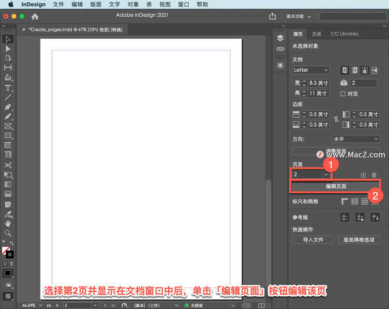The image size is (389, 309).
Task: Enable the 对页 facing pages checkbox
Action: point(343,94)
